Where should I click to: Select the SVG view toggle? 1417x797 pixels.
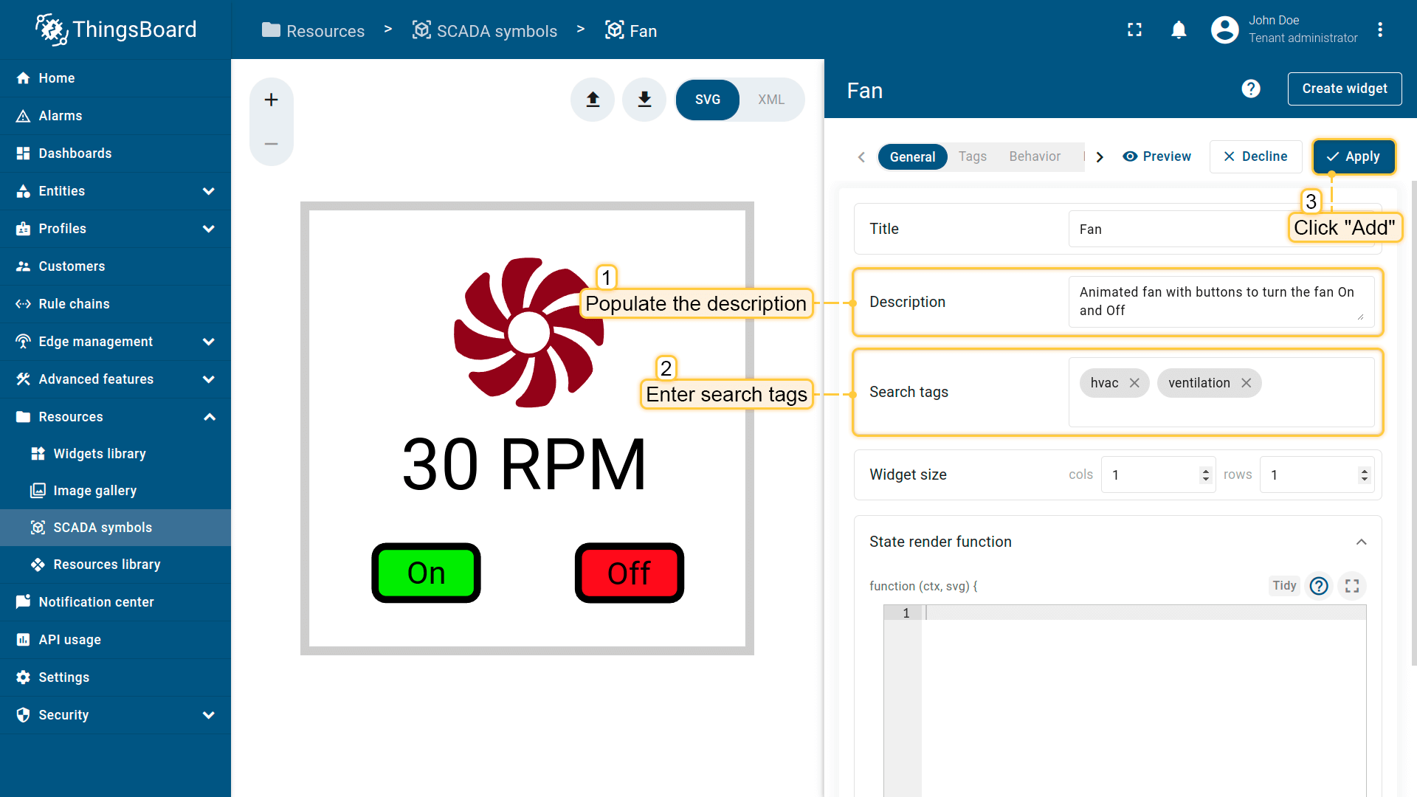(707, 100)
